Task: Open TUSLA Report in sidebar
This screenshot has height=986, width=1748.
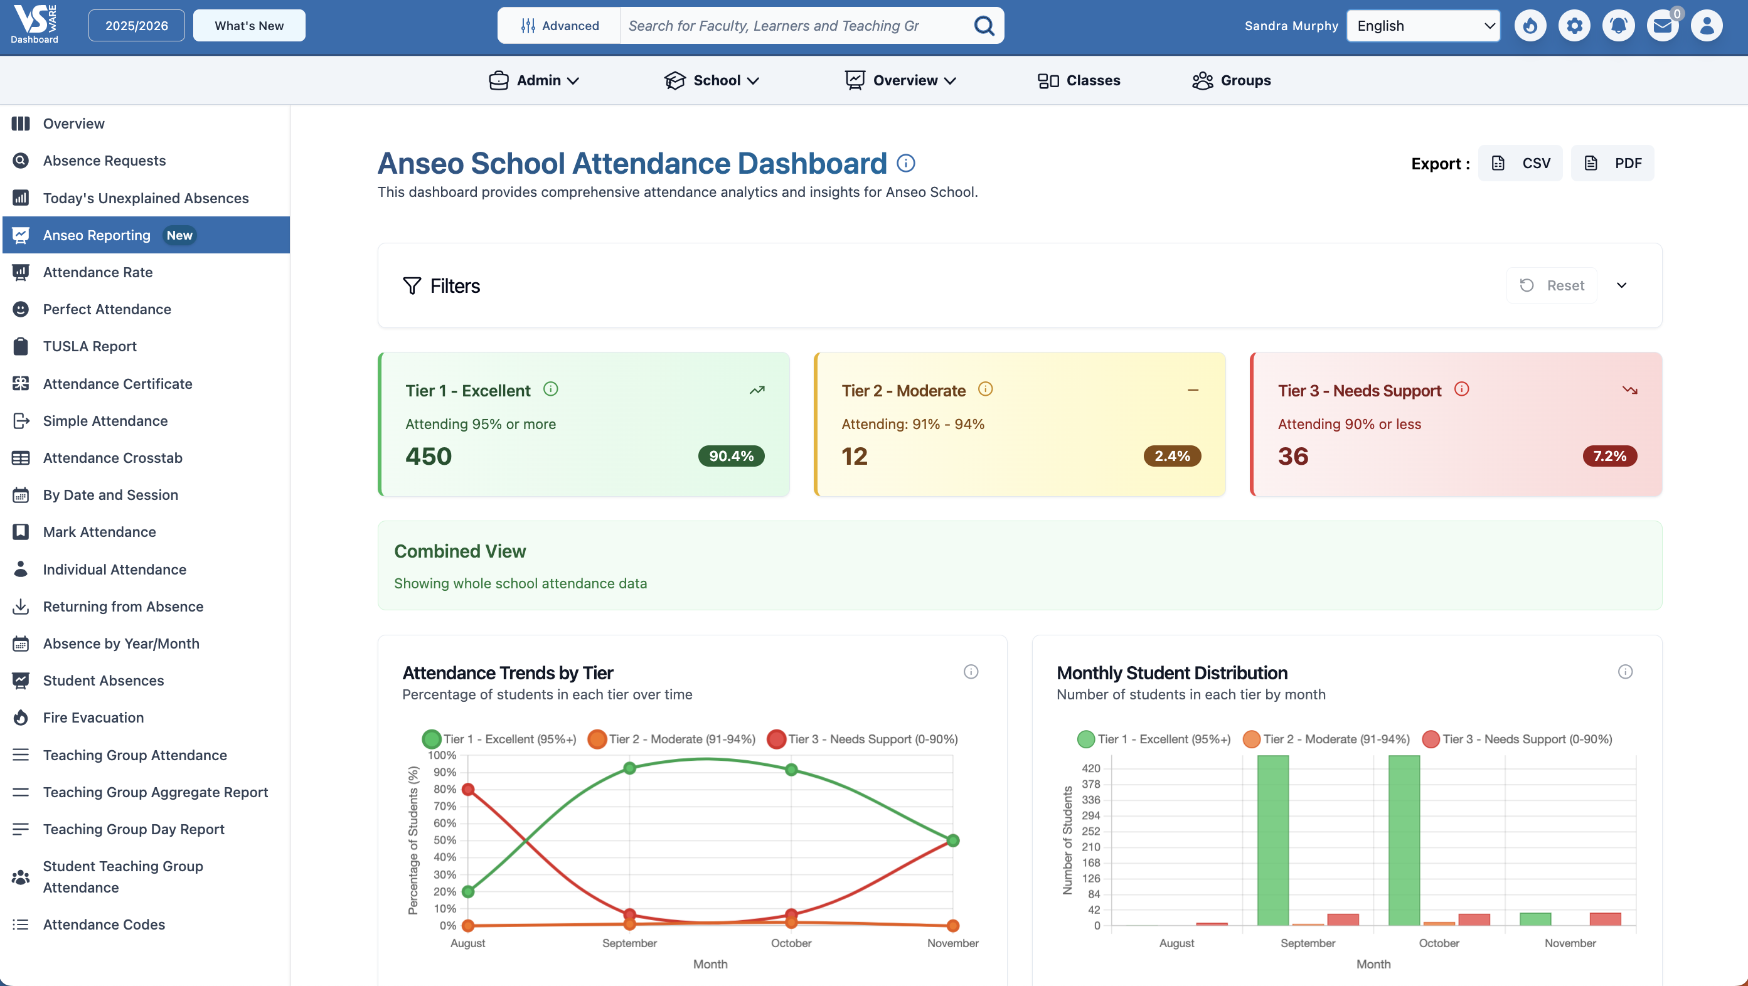Action: [90, 346]
